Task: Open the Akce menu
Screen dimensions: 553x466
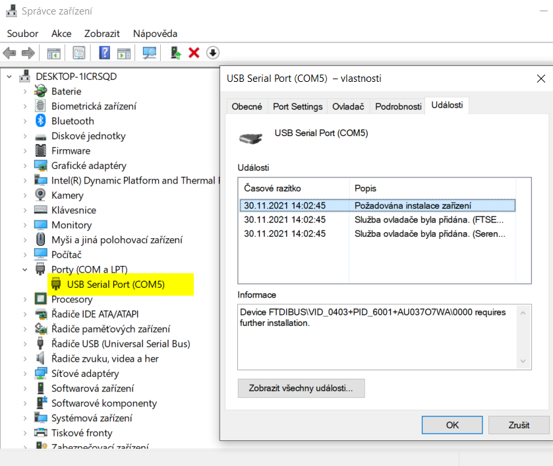Action: coord(61,34)
